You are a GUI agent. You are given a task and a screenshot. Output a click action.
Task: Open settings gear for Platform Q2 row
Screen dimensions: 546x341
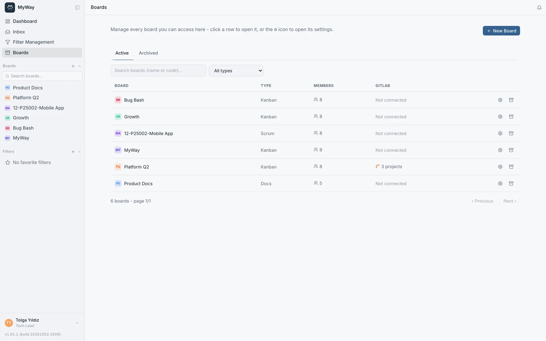pos(500,167)
